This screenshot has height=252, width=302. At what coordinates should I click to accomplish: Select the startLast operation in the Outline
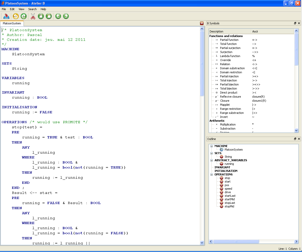pos(230,196)
